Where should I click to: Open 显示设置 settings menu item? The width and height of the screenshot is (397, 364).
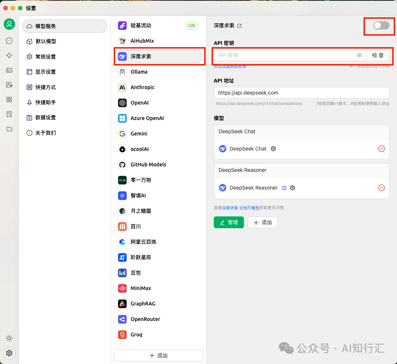point(64,72)
